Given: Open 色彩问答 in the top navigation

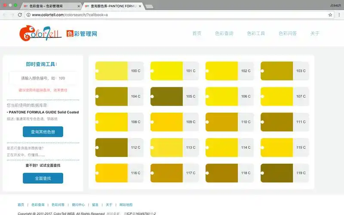Looking at the screenshot, I should 287,34.
